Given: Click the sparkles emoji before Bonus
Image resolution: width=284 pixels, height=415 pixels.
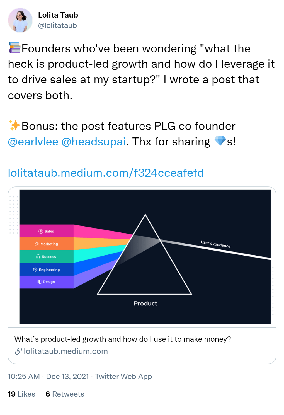Looking at the screenshot, I should tap(14, 125).
